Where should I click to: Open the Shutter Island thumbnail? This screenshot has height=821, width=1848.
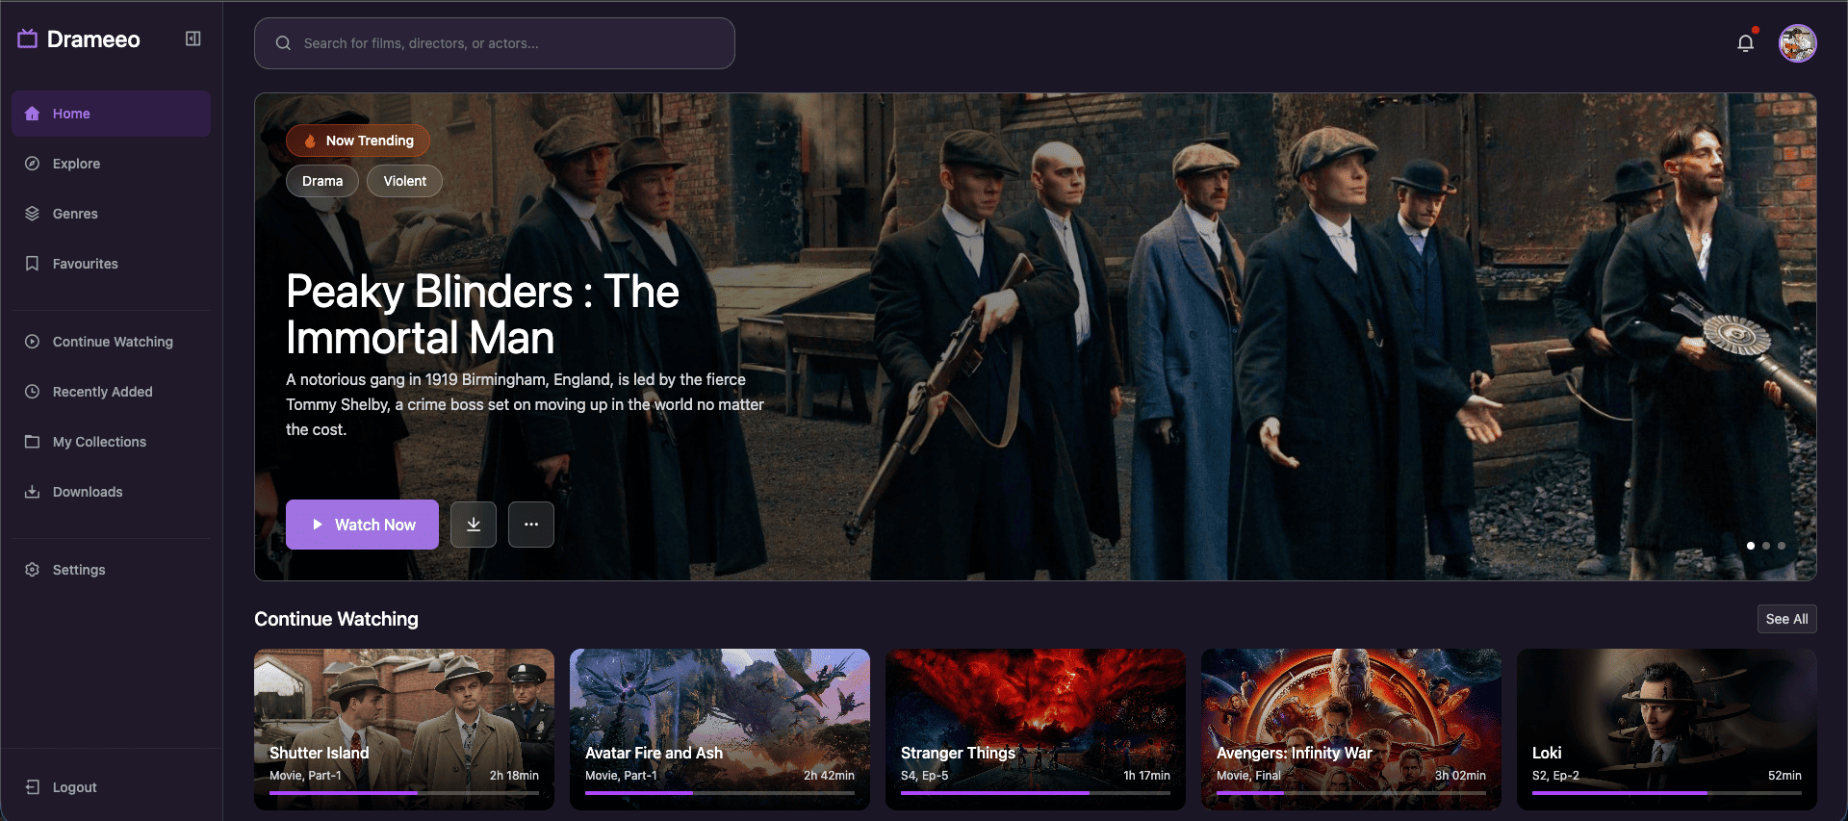click(404, 729)
